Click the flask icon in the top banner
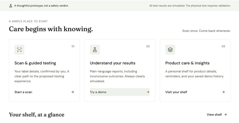The image size is (239, 123). tap(10, 6)
